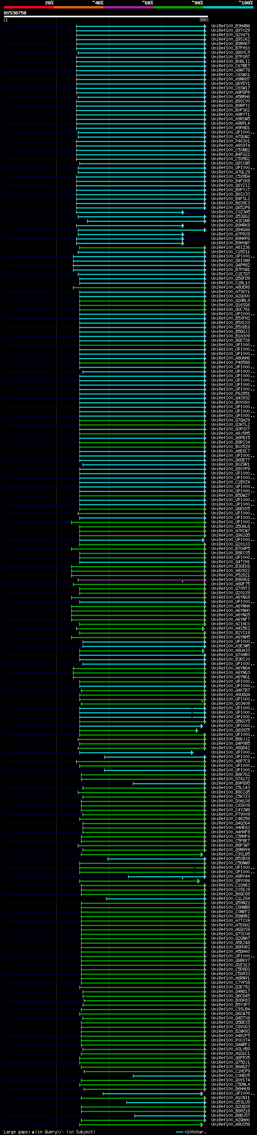
Task: Click the query end position 388
Action: coord(203,20)
